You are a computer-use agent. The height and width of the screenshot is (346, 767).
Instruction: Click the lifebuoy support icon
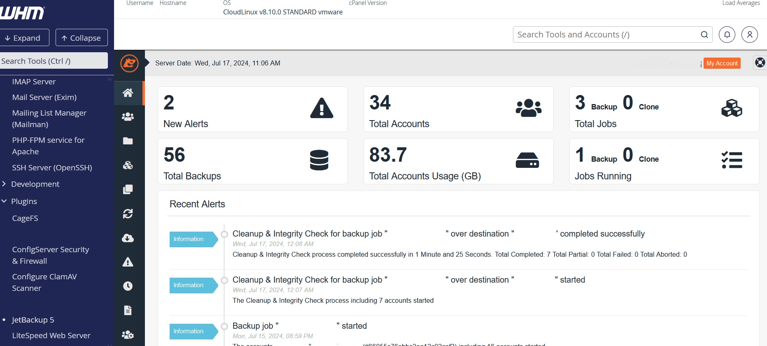point(760,63)
